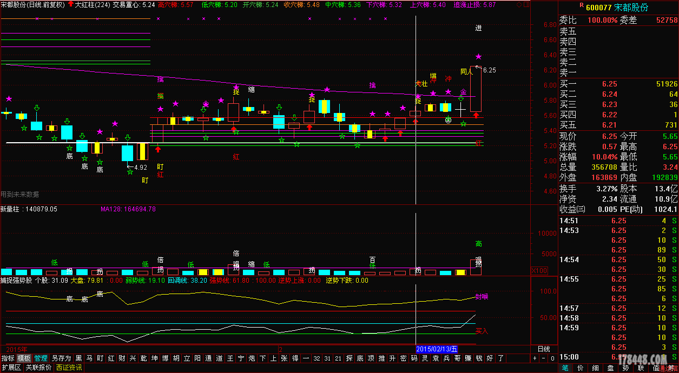This screenshot has height=373, width=679.
Task: Click the MA128 value in the volume pane
Action: [x=128, y=209]
